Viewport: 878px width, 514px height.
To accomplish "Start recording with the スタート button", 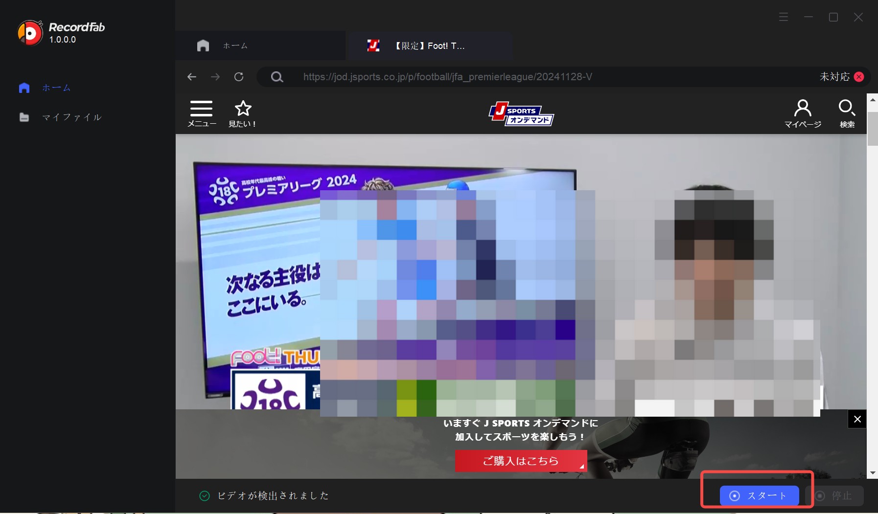I will [759, 495].
